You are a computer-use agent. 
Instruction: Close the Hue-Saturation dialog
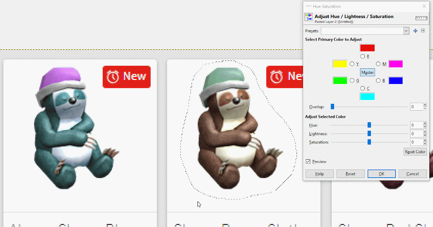click(x=424, y=6)
